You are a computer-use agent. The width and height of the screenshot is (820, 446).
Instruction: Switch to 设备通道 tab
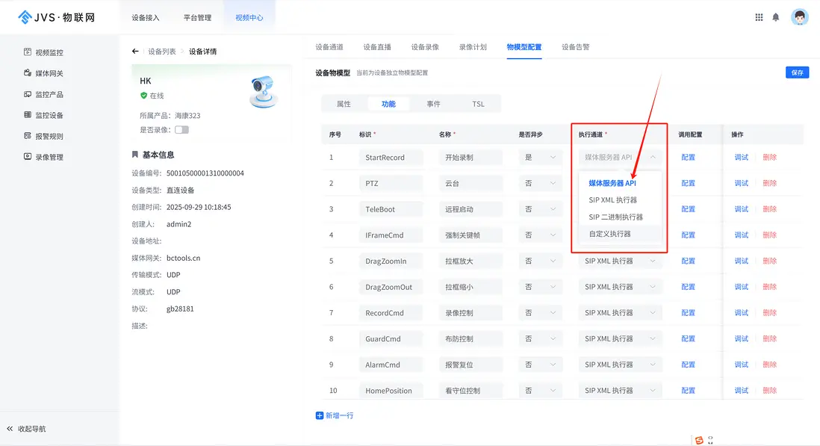pos(329,47)
